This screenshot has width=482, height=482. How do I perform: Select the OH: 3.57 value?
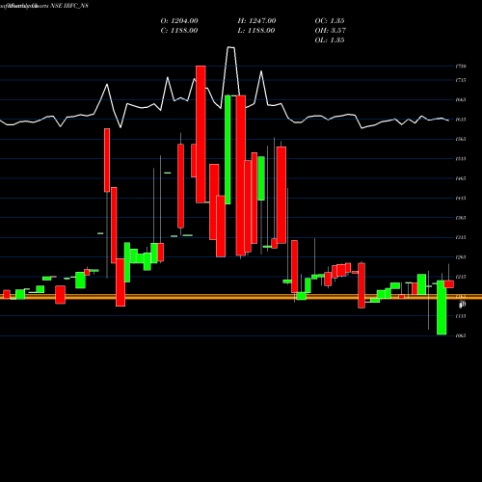click(330, 31)
